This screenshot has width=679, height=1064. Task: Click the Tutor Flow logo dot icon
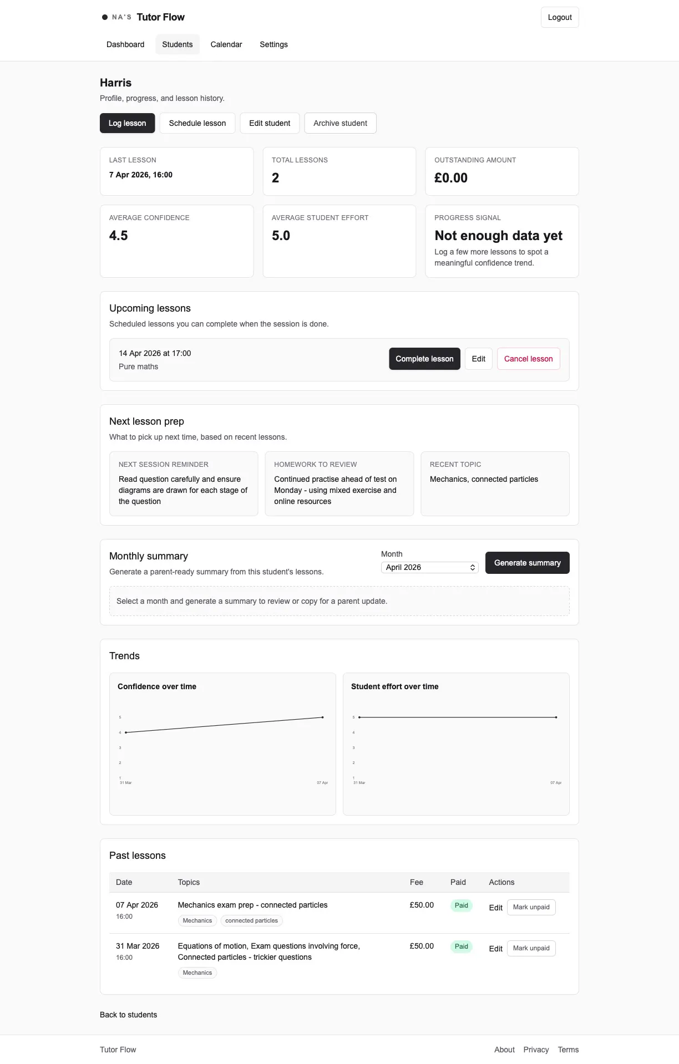tap(105, 17)
